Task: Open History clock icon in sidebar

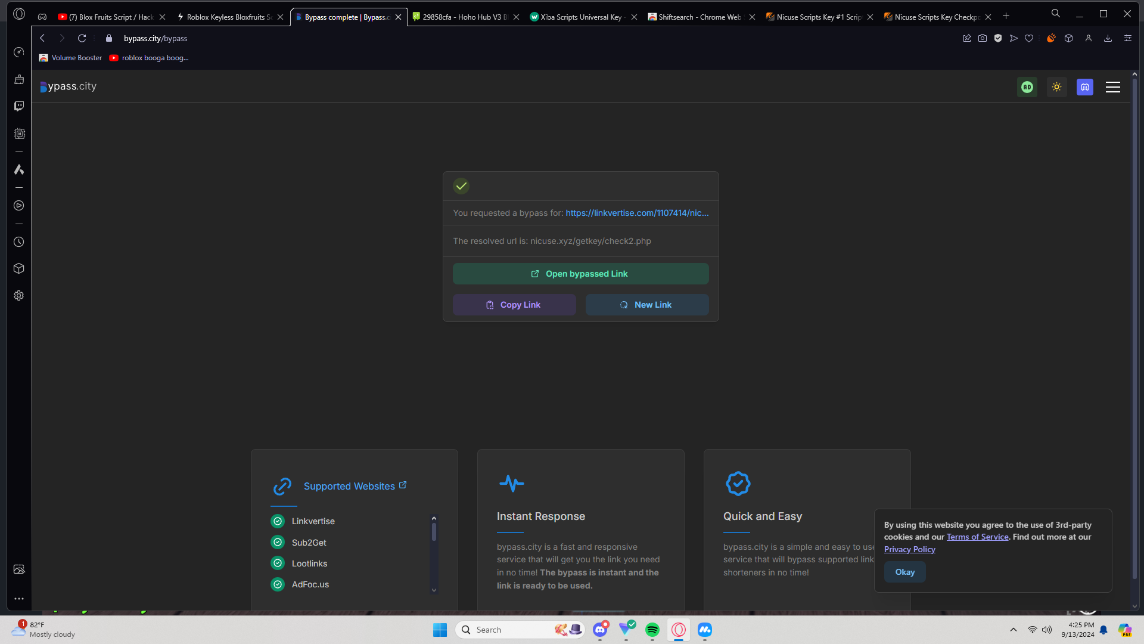Action: tap(19, 242)
